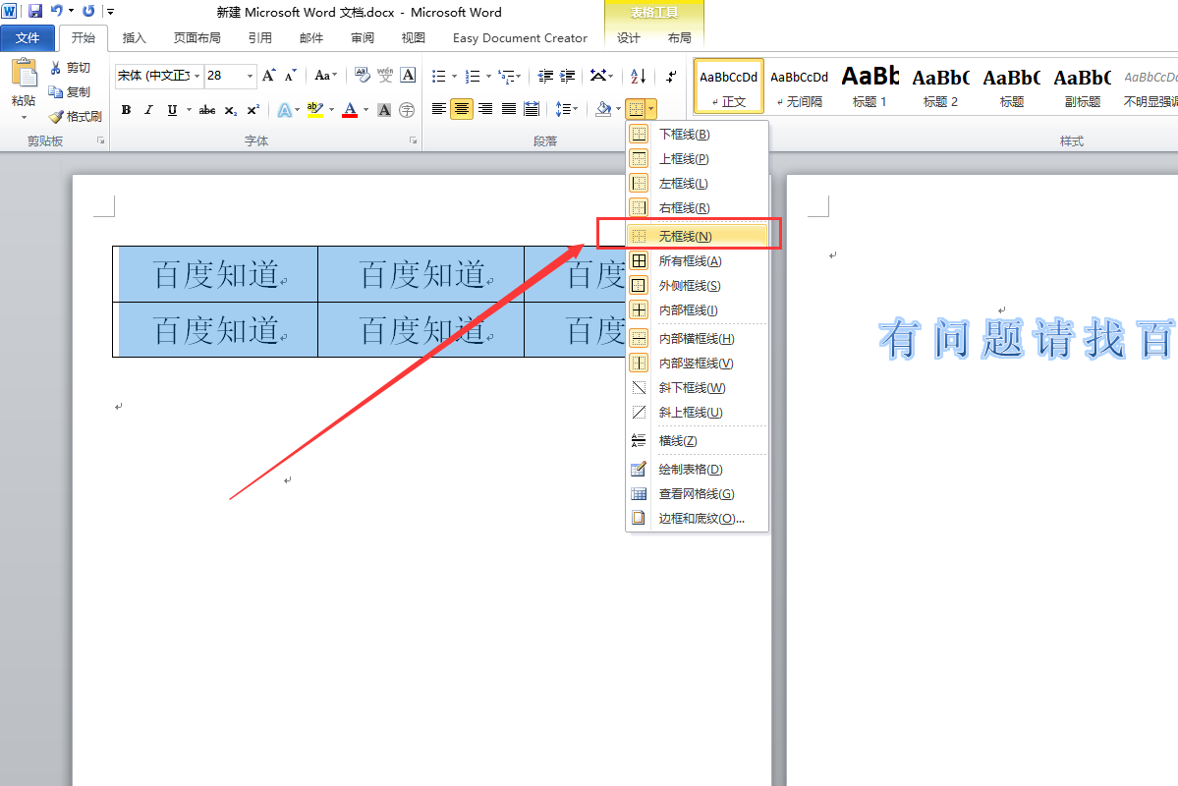Click the text effects glowing A button
Screen dimensions: 1178x786
[284, 110]
